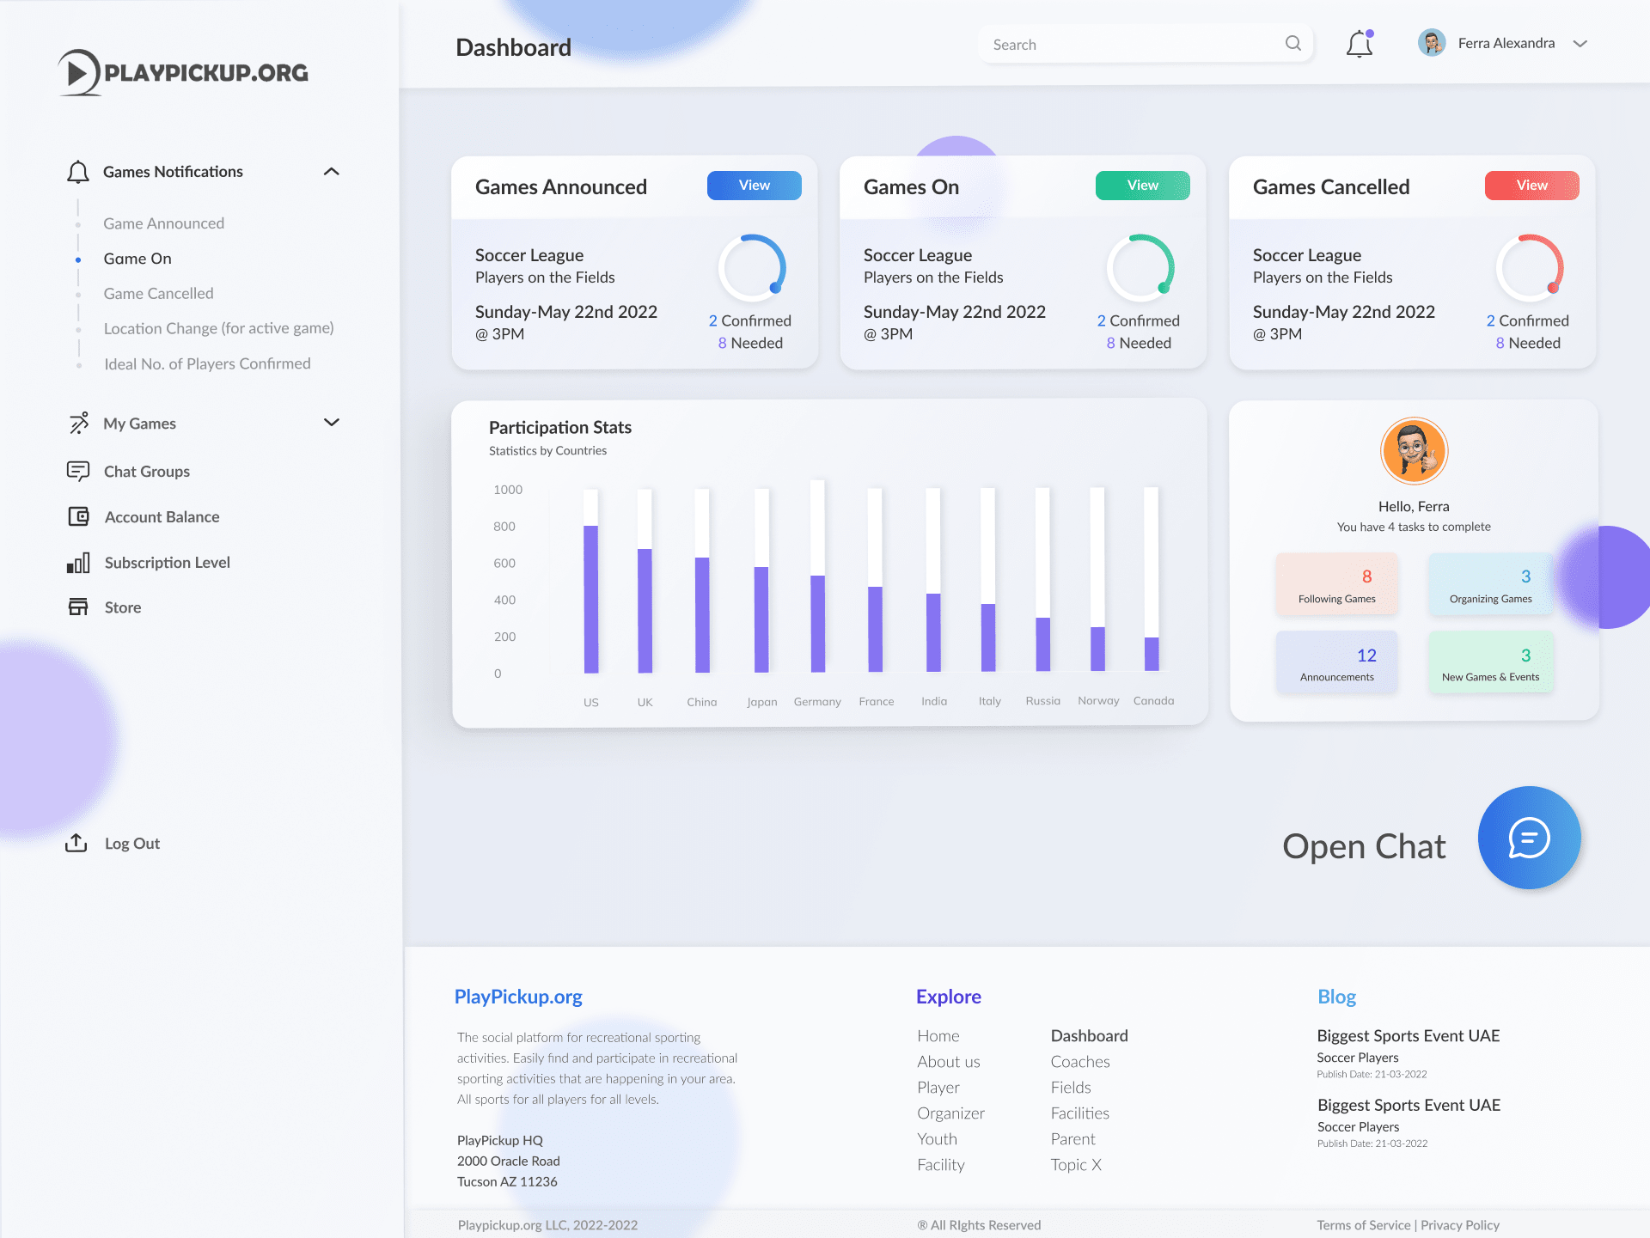Open the user dropdown next to Ferra Alexandra
The height and width of the screenshot is (1238, 1650).
click(1580, 44)
